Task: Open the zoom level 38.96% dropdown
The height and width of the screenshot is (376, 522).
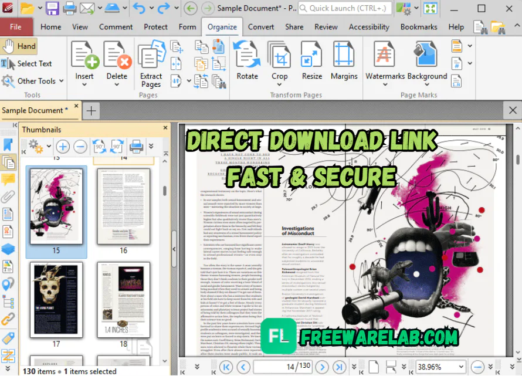Action: 461,367
